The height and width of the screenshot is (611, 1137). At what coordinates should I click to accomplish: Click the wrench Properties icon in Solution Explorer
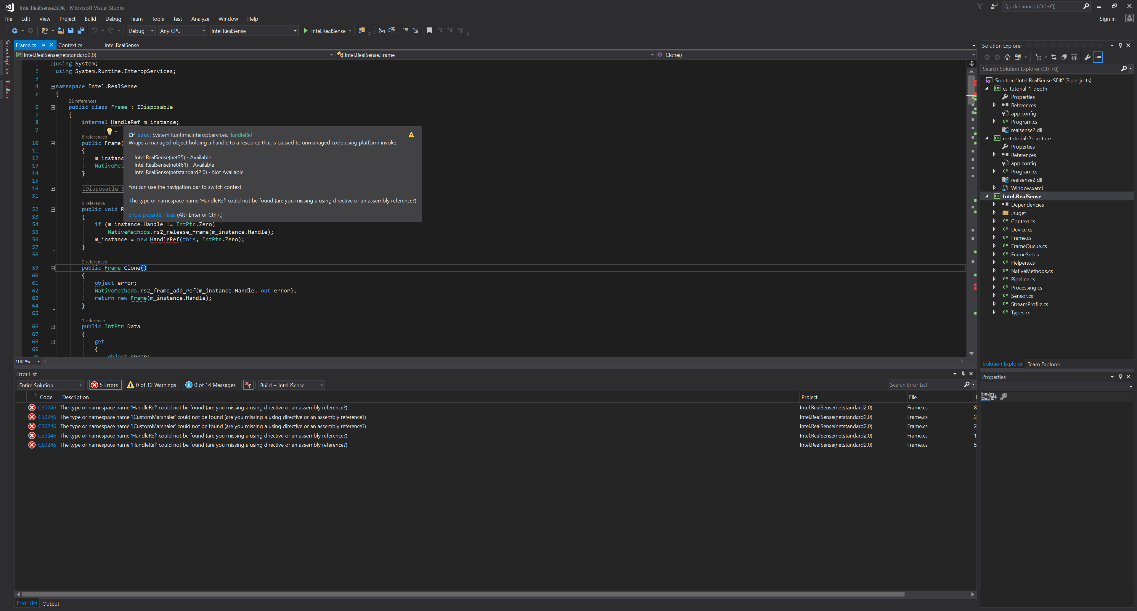1087,57
